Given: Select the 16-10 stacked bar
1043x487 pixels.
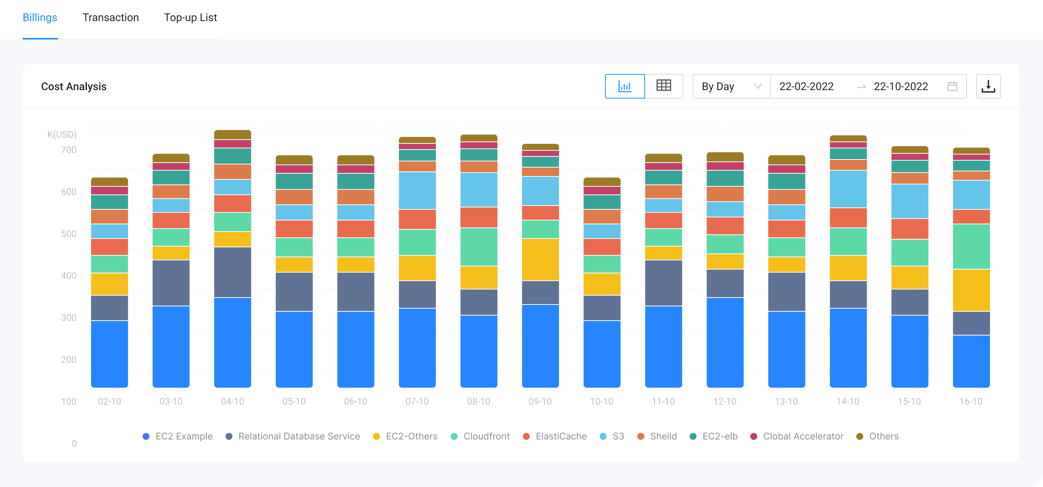Looking at the screenshot, I should point(971,267).
